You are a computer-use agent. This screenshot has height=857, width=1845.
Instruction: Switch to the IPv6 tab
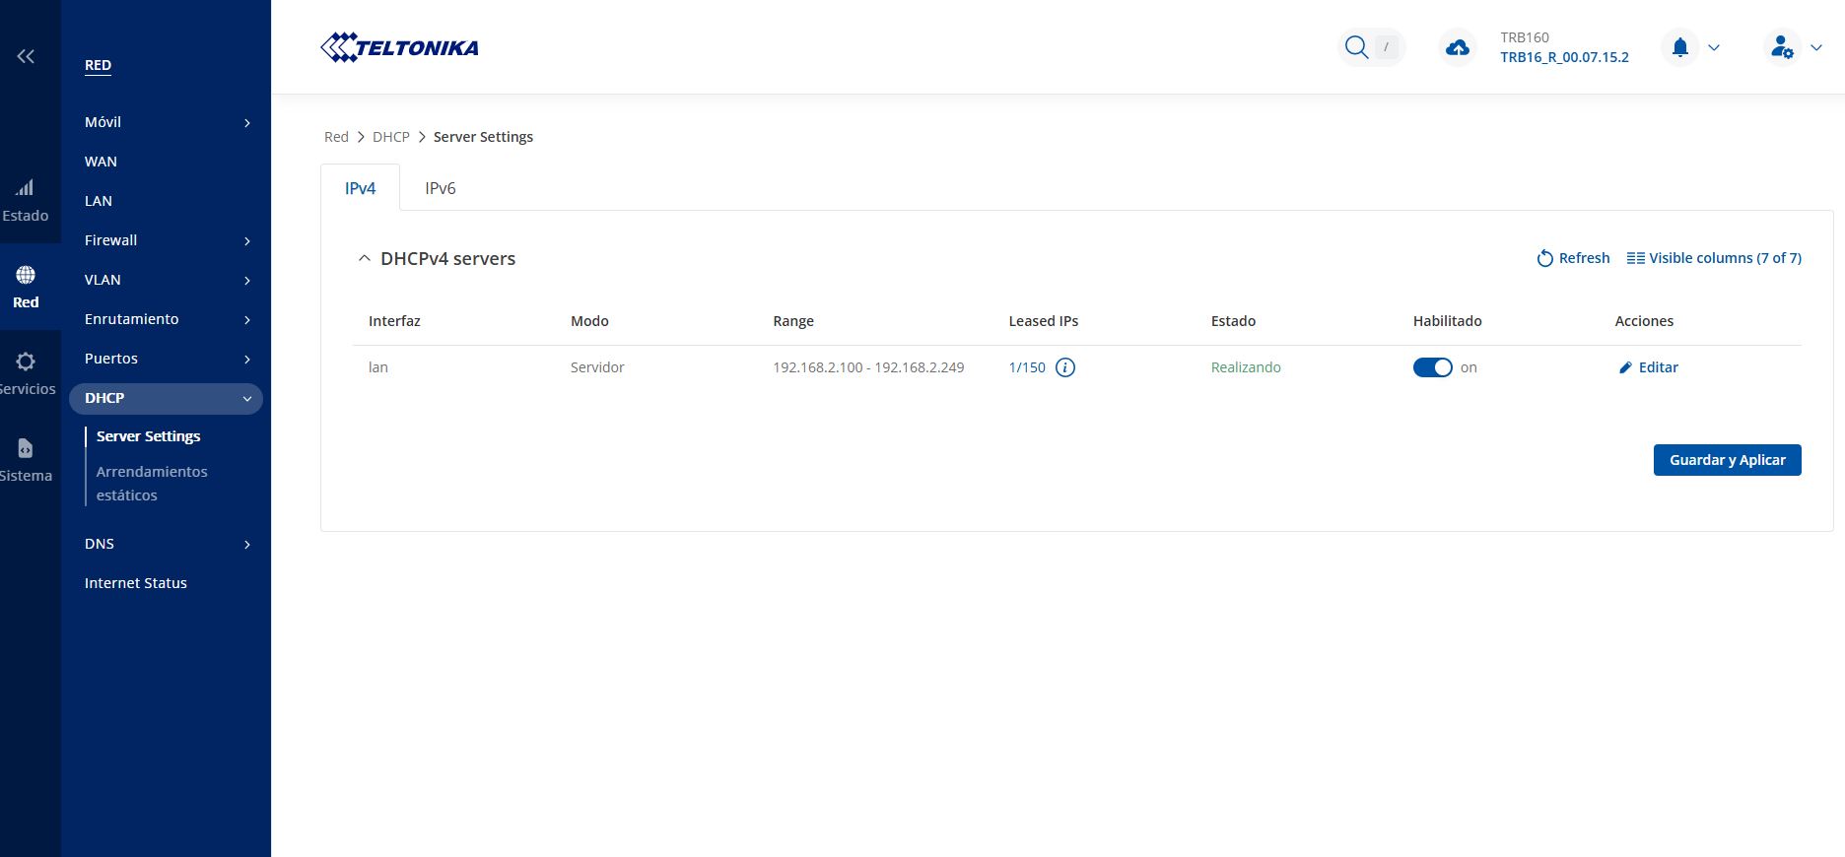click(440, 188)
